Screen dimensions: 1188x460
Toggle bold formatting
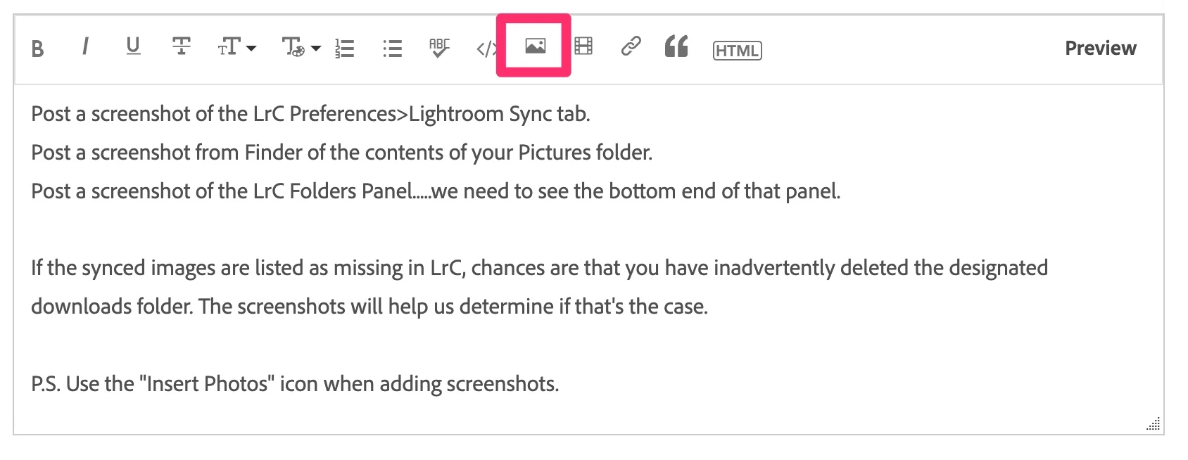point(38,49)
